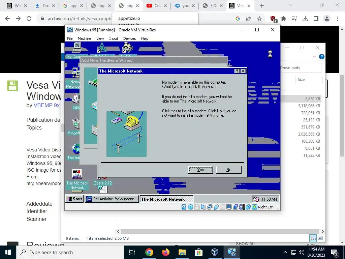Image resolution: width=345 pixels, height=259 pixels.
Task: Reload the archive.org page
Action: click(x=29, y=19)
